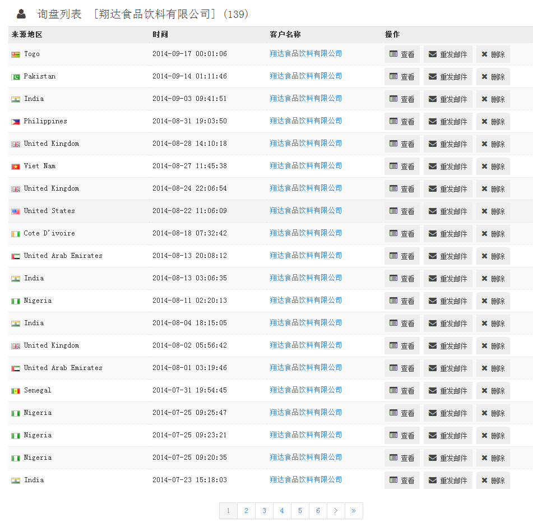The height and width of the screenshot is (522, 533).
Task: Click the Cote D'ivoire flag icon
Action: pyautogui.click(x=16, y=234)
